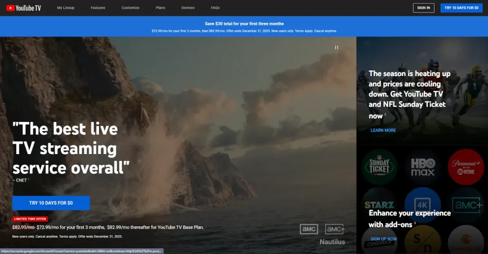Open the NFL Sunday Ticket add-on icon
The width and height of the screenshot is (488, 254).
(379, 167)
